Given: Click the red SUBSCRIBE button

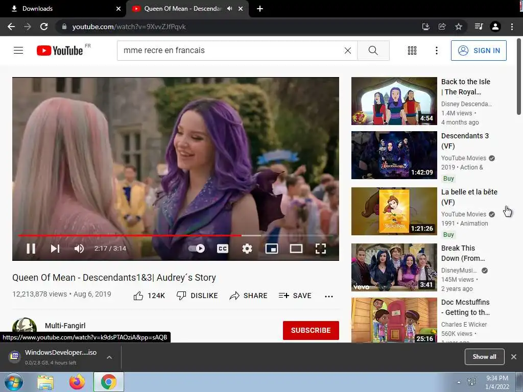Looking at the screenshot, I should tap(311, 330).
